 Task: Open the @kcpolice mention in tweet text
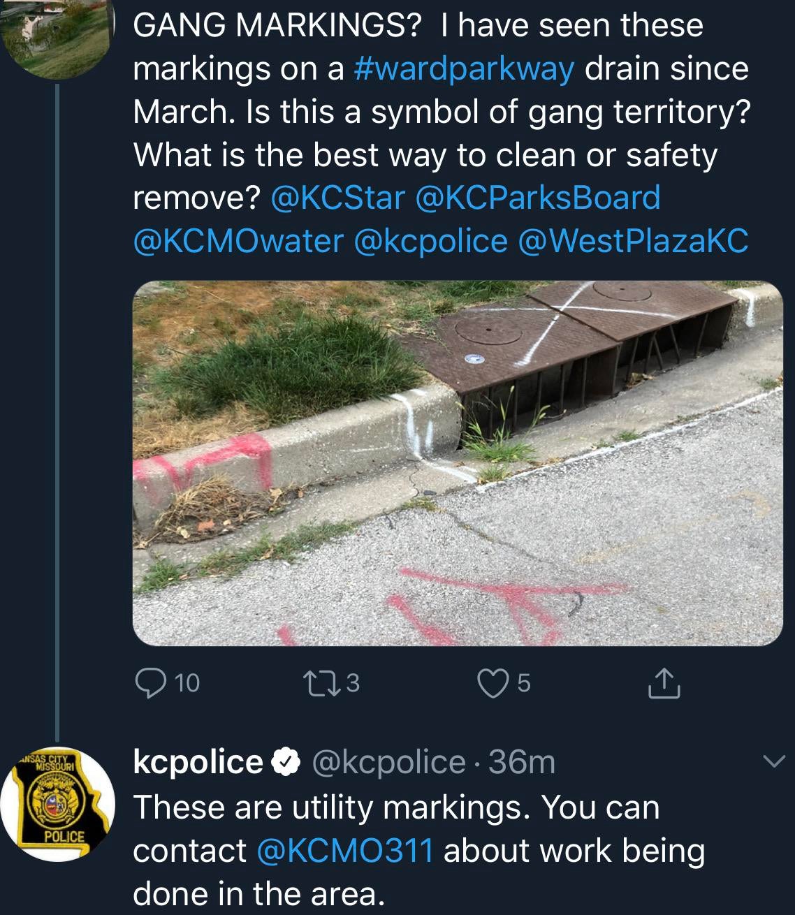(430, 241)
